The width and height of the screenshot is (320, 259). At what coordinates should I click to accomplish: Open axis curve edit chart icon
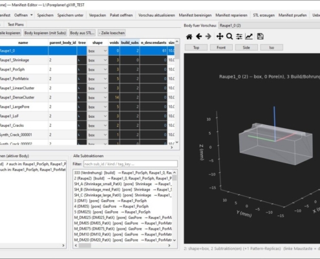[x=249, y=36]
